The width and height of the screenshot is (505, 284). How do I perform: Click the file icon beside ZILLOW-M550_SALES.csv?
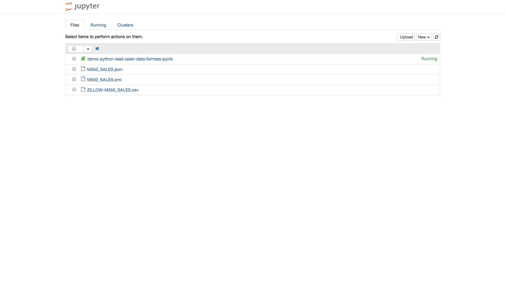[83, 89]
